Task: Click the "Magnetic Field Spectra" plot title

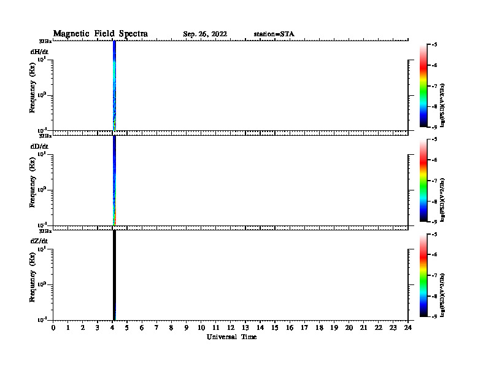Action: point(101,34)
